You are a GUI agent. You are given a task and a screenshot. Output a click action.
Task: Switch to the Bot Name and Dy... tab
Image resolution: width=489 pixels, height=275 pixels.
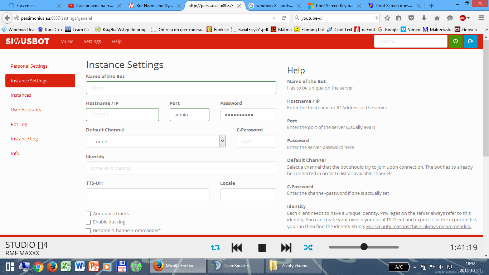(x=154, y=6)
